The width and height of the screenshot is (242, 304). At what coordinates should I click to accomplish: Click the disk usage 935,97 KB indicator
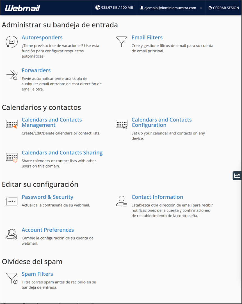(x=114, y=8)
